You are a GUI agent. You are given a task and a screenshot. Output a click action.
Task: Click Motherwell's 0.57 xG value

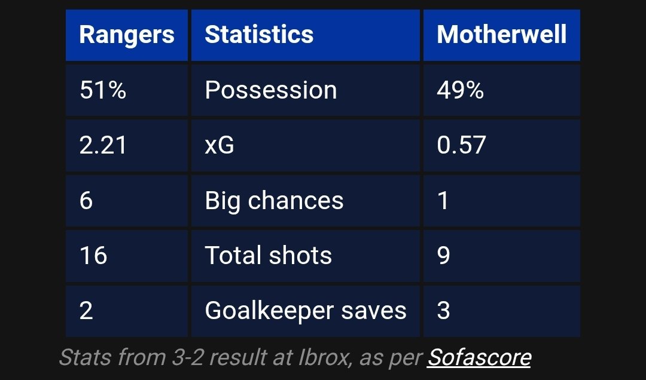(x=461, y=145)
